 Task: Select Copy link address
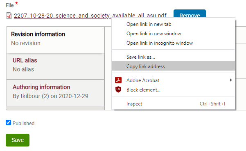(174, 66)
